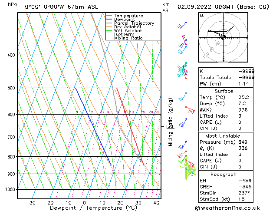Click the surface Dewp value 7.2
The image size is (273, 211).
pyautogui.click(x=242, y=104)
